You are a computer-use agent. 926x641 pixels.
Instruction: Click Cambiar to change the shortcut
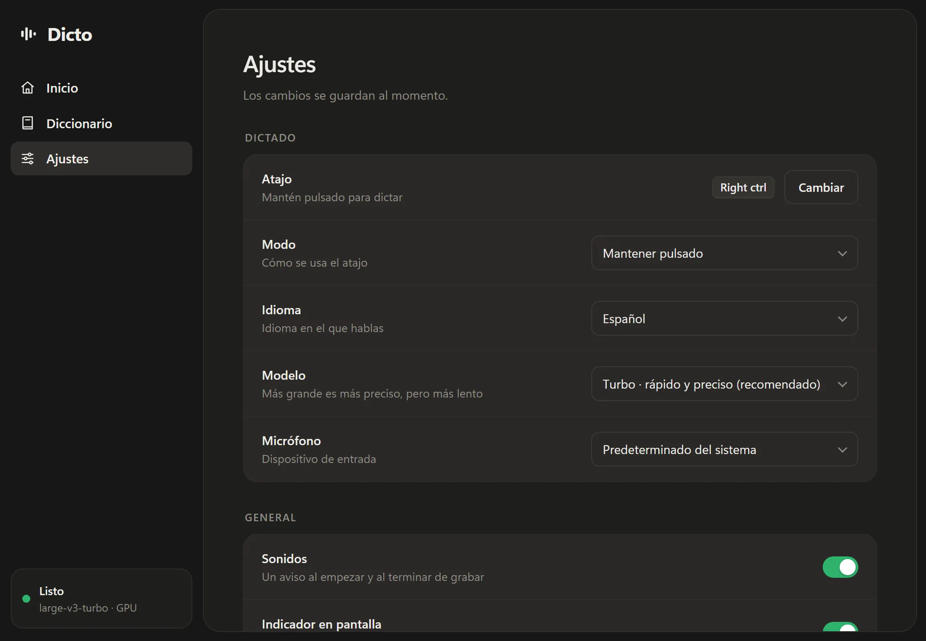(821, 187)
